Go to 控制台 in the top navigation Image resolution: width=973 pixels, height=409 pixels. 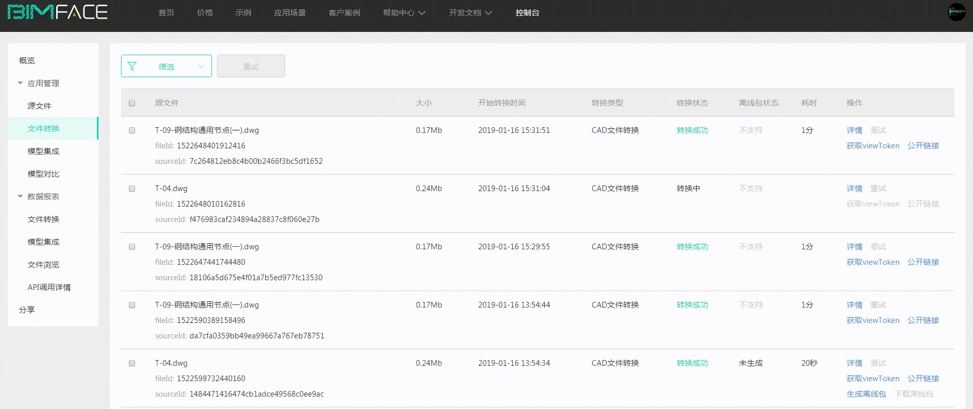[527, 13]
